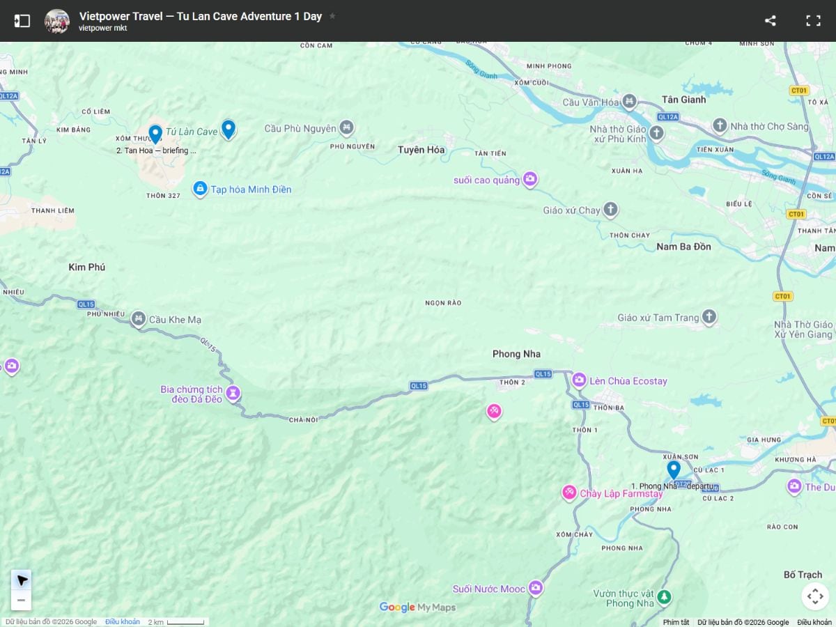This screenshot has width=836, height=627.
Task: Click the Cầu Khe Mạ bridge icon
Action: (139, 320)
